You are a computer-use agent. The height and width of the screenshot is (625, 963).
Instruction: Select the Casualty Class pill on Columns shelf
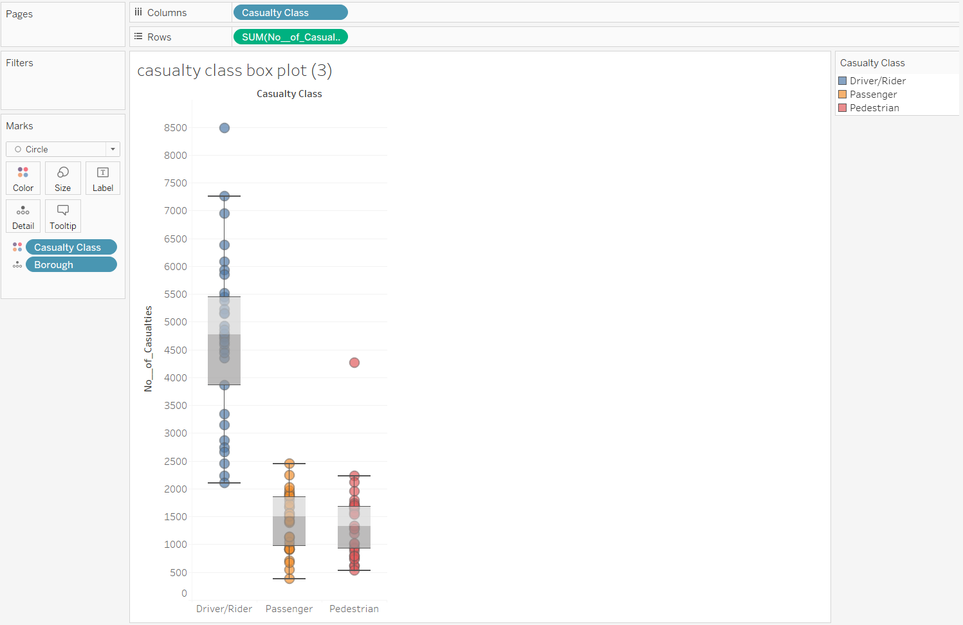point(290,12)
